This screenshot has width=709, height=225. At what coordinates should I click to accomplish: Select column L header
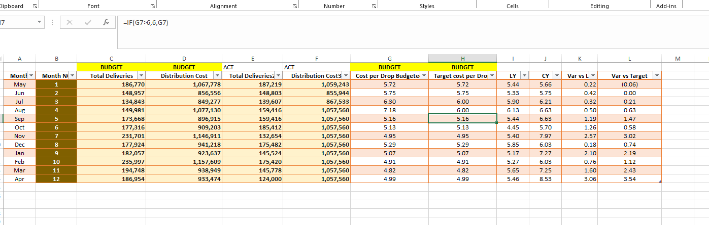coord(630,59)
